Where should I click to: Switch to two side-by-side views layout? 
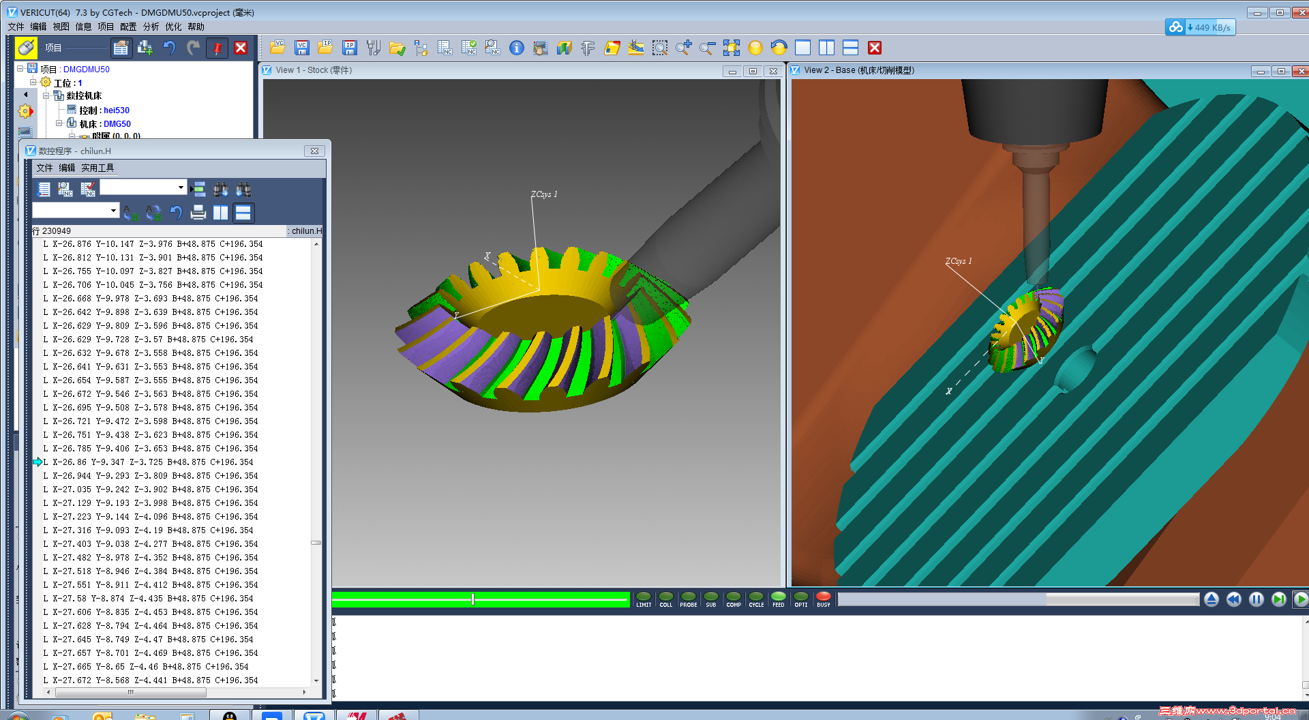click(x=827, y=48)
